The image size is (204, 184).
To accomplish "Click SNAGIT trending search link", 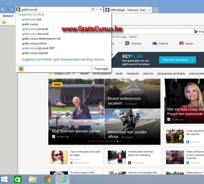I will (x=133, y=37).
